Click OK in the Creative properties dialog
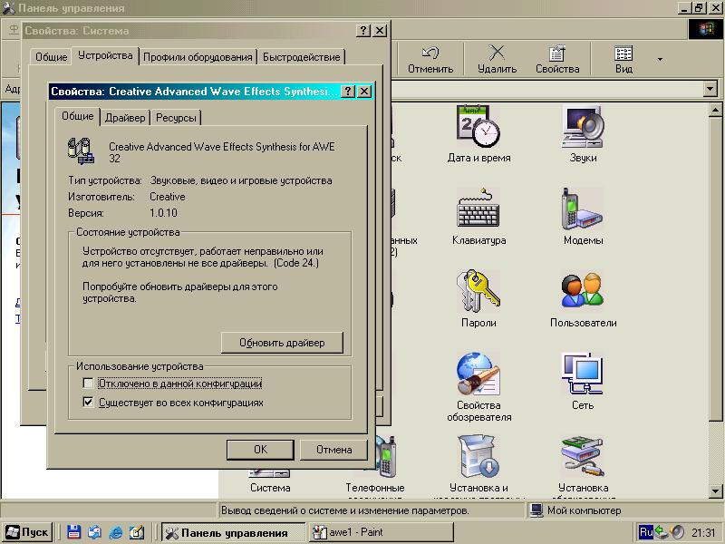Image resolution: width=725 pixels, height=544 pixels. pos(260,449)
